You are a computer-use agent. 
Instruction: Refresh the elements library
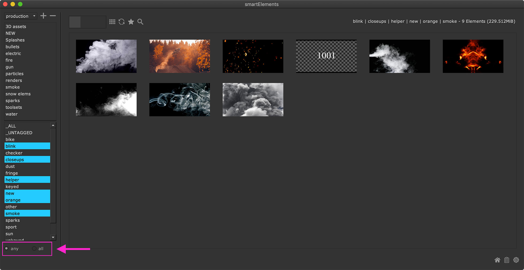coord(122,22)
